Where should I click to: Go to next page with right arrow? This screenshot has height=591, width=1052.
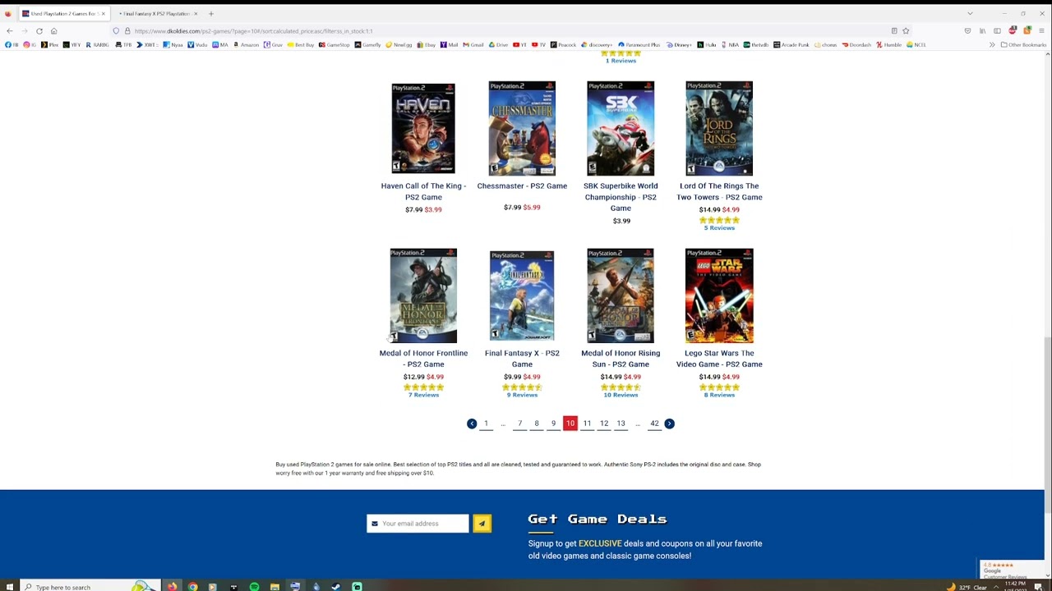669,424
